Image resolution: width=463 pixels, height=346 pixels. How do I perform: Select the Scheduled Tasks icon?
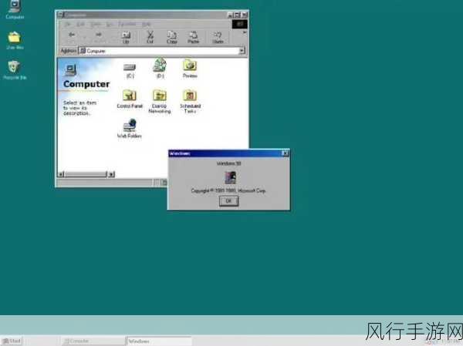point(190,101)
